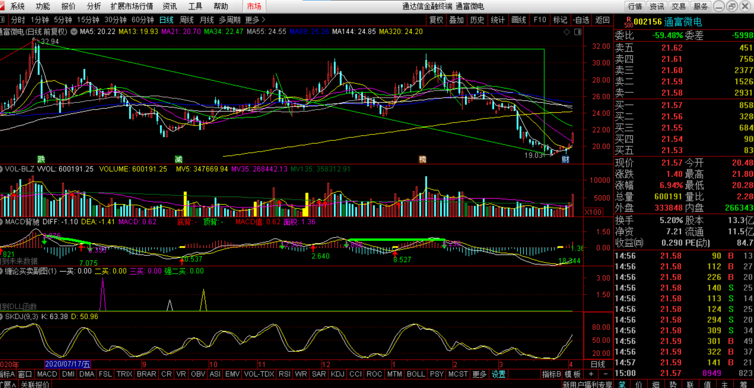Toggle 叠加 overlay mode
754x388 pixels.
point(456,20)
